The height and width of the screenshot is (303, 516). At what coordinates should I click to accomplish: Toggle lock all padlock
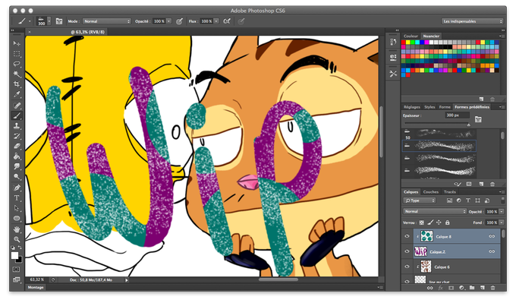447,223
